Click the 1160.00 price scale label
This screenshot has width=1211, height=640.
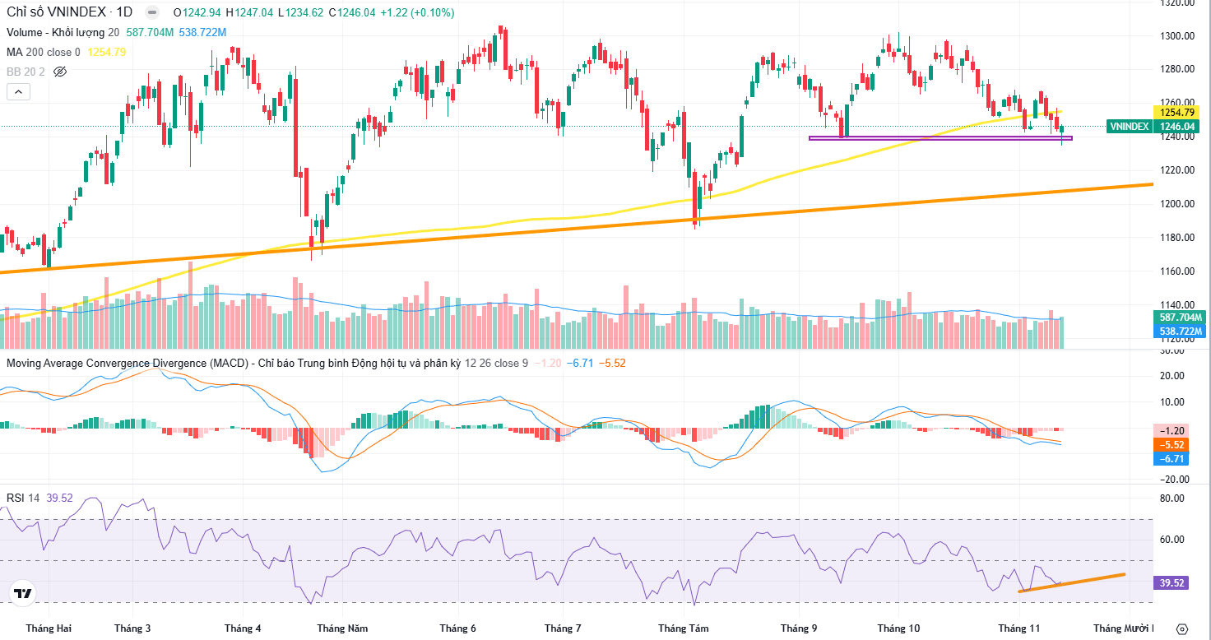point(1176,271)
